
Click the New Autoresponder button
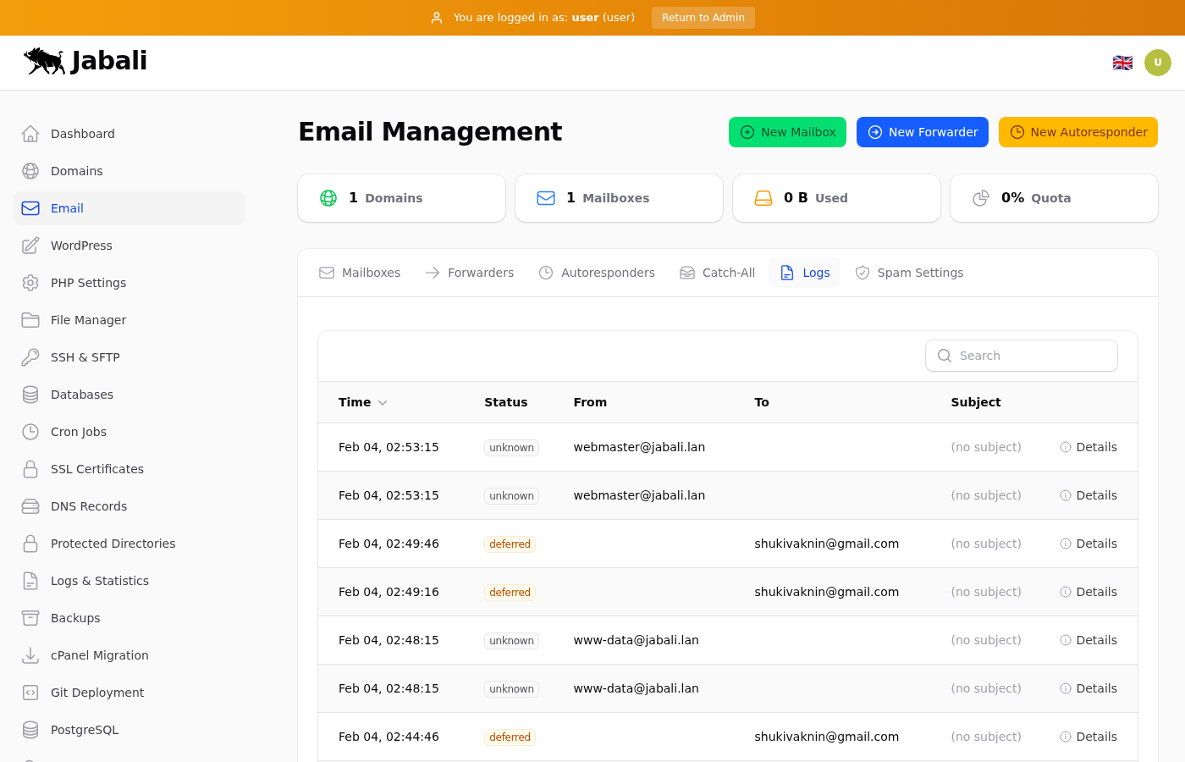point(1078,132)
